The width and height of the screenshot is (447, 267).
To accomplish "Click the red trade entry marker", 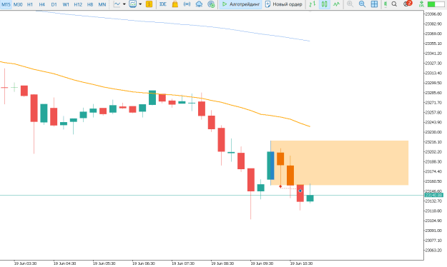I will 280,186.
